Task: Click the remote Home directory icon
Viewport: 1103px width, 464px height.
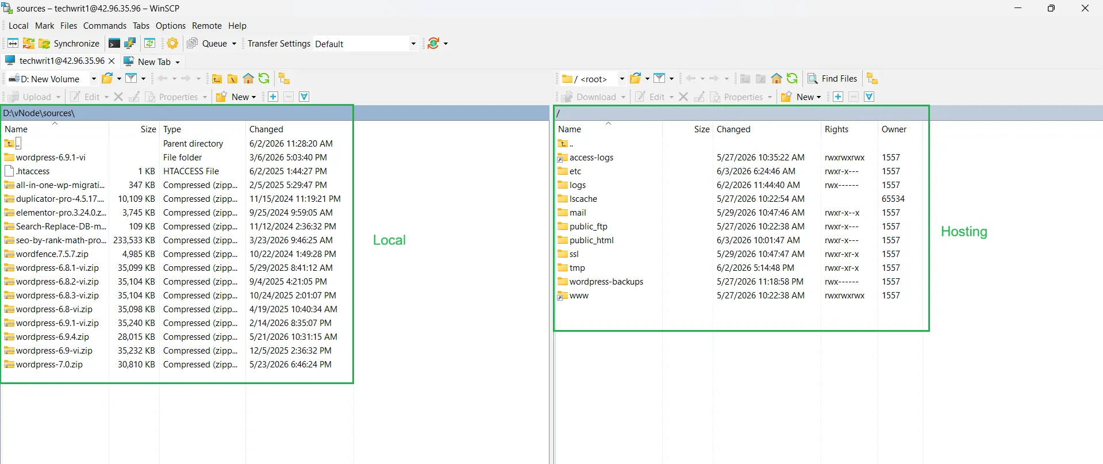Action: (777, 79)
